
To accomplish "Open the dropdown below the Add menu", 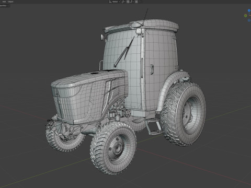I will (4, 6).
